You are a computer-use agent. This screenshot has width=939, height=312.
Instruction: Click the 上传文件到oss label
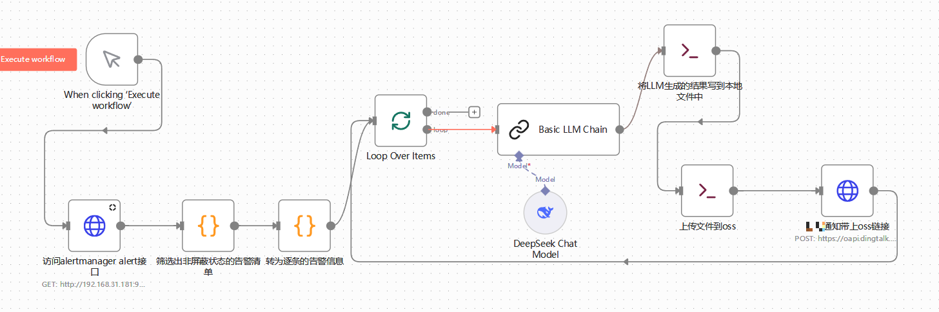[707, 226]
